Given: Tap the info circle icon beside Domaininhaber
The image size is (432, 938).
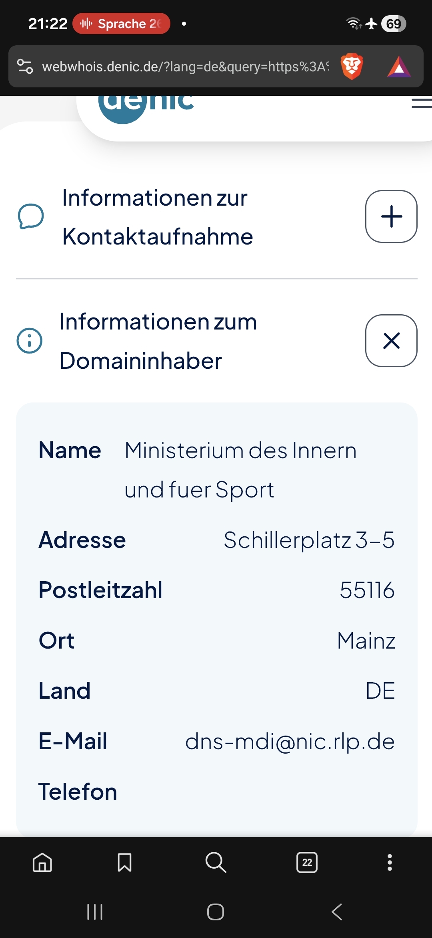Looking at the screenshot, I should pyautogui.click(x=29, y=341).
